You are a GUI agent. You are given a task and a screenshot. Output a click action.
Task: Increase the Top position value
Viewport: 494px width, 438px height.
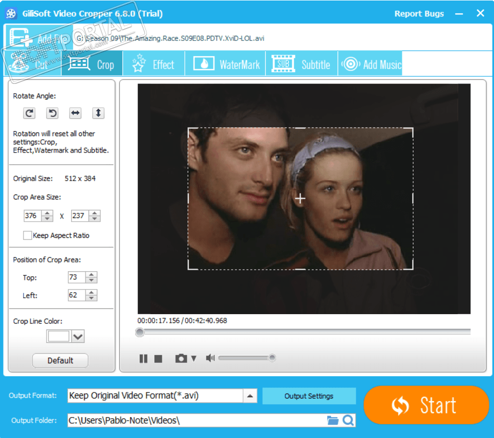(x=91, y=275)
